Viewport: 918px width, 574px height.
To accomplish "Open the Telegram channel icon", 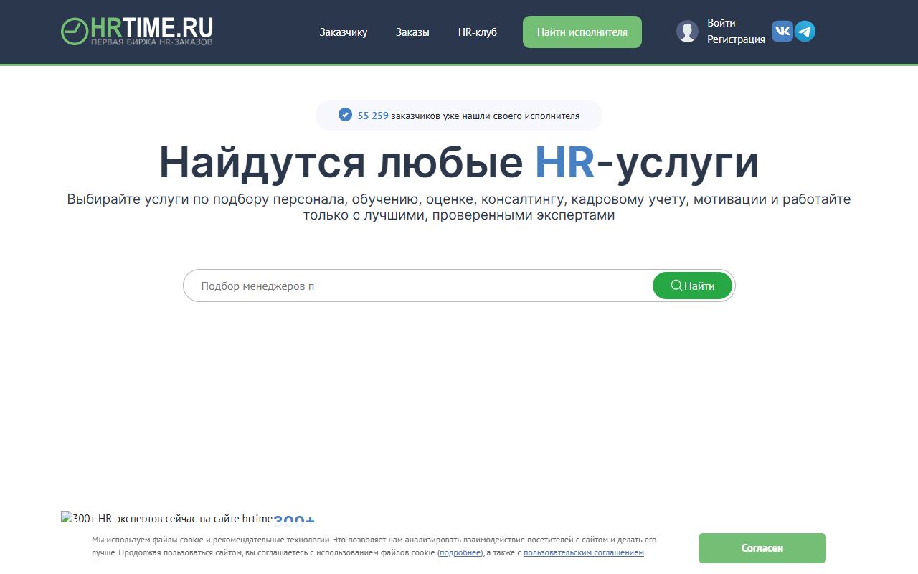I will coord(805,32).
